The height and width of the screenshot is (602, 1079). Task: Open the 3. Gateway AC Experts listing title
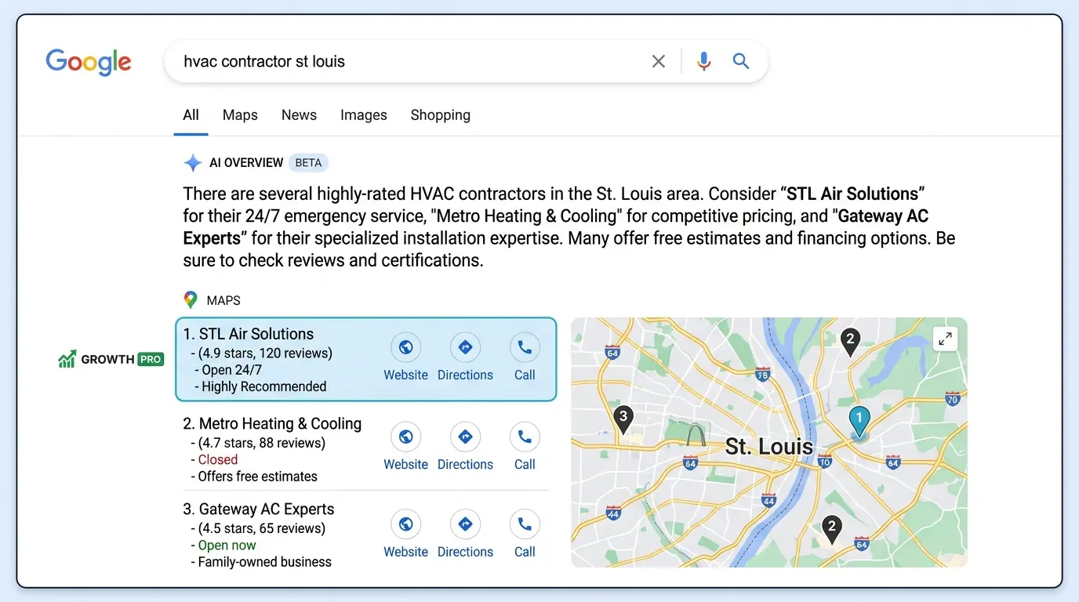pos(259,510)
